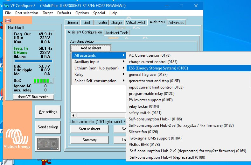The width and height of the screenshot is (251, 165).
Task: Click the SoC battery level indicator
Action: tap(43, 81)
